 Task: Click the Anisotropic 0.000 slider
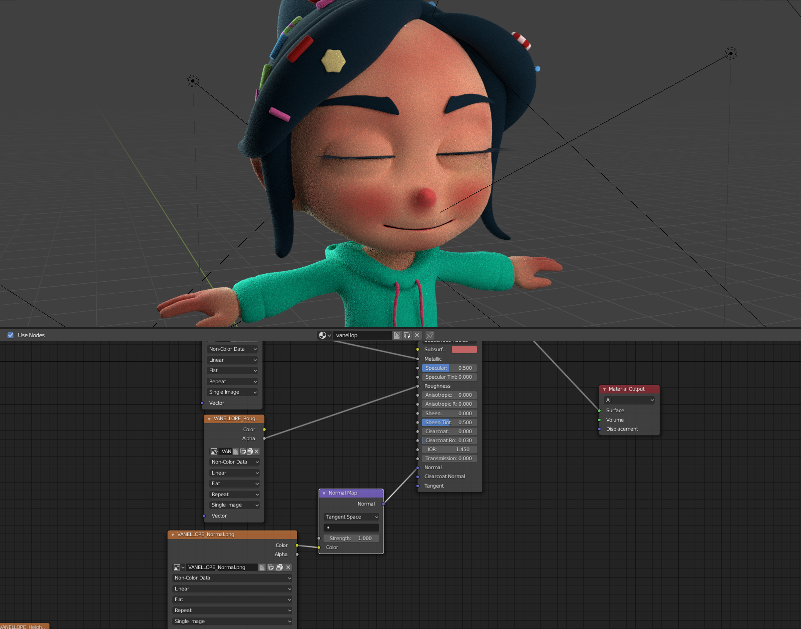[x=449, y=395]
